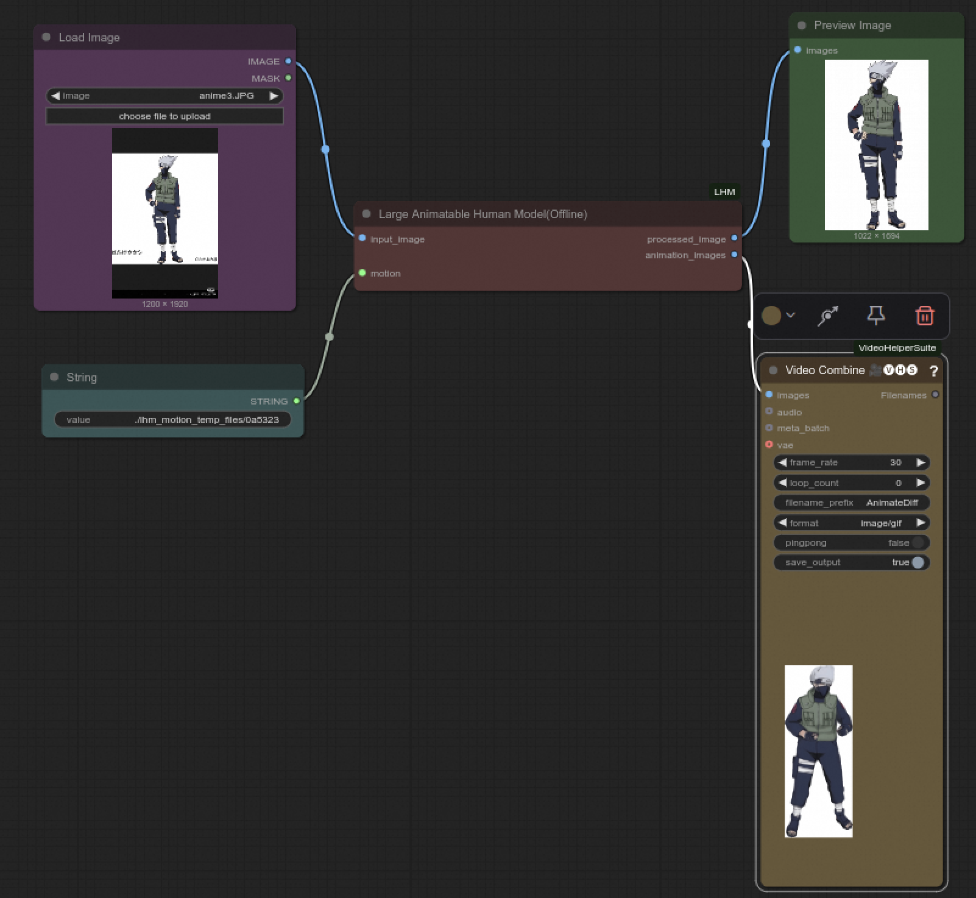Click the meta_batch input port
The height and width of the screenshot is (898, 976).
pyautogui.click(x=769, y=428)
